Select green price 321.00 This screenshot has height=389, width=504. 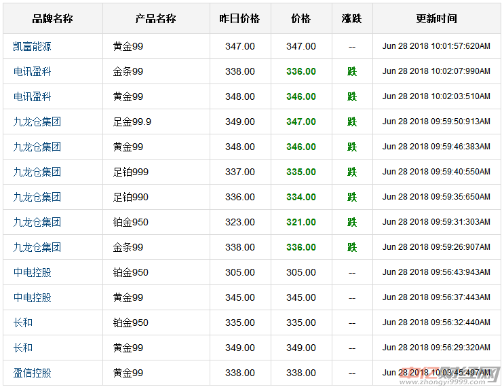tap(301, 222)
